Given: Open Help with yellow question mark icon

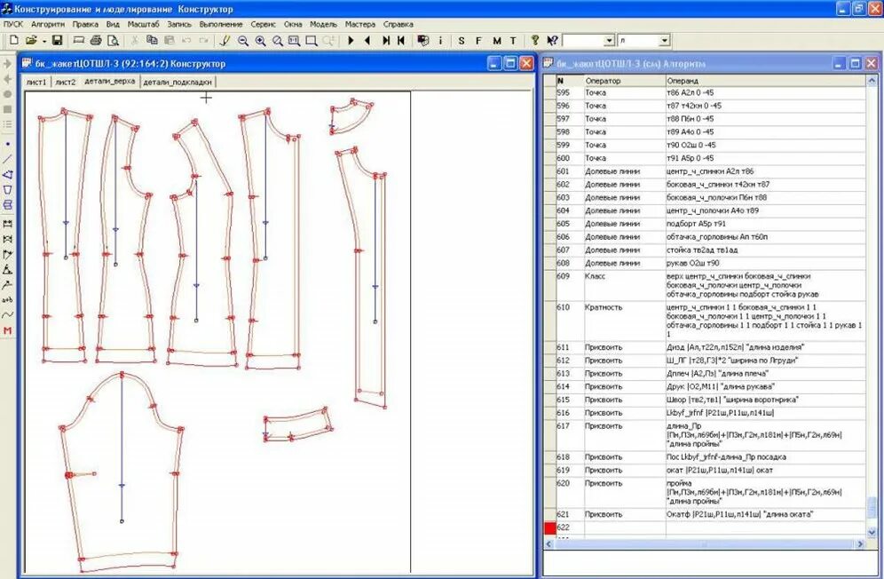Looking at the screenshot, I should [x=535, y=41].
